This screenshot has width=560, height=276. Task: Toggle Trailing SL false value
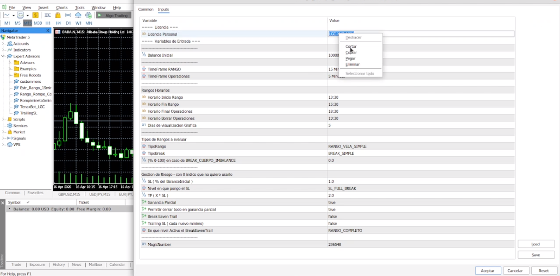[x=332, y=223]
